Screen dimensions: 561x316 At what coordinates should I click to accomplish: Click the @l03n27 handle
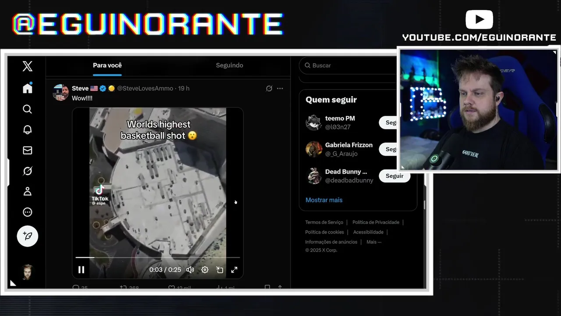[338, 127]
